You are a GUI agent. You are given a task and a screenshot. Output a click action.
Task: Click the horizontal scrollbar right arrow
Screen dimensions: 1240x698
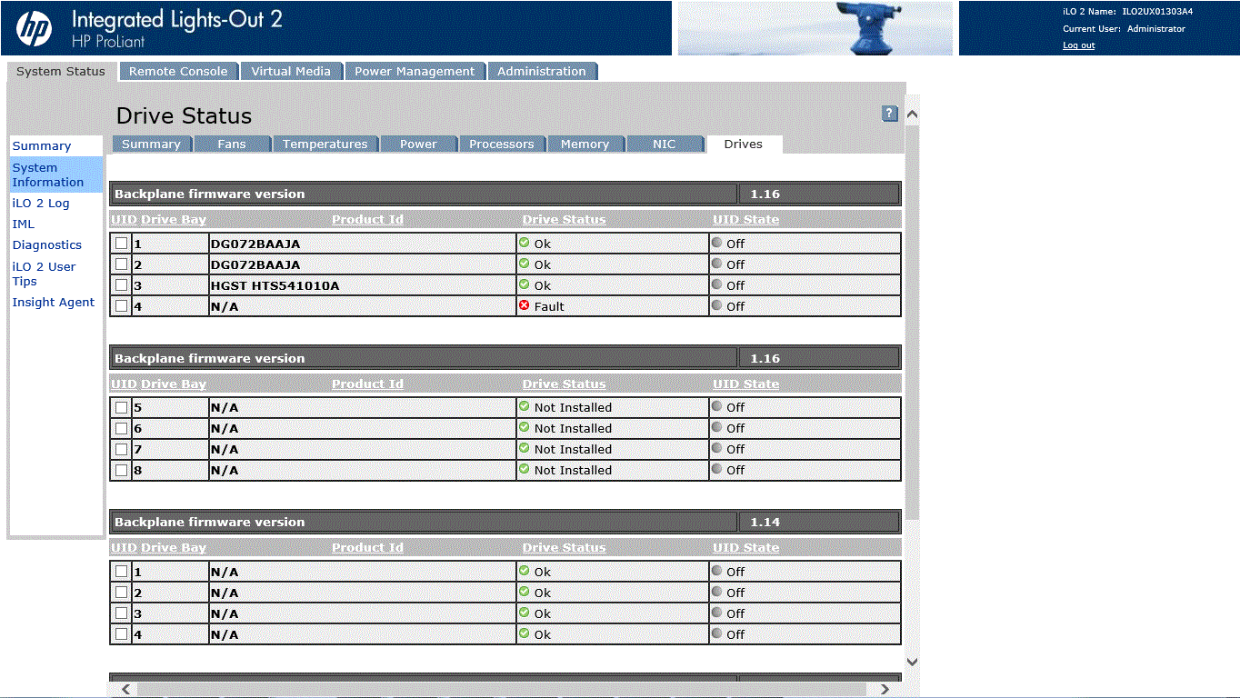click(885, 690)
